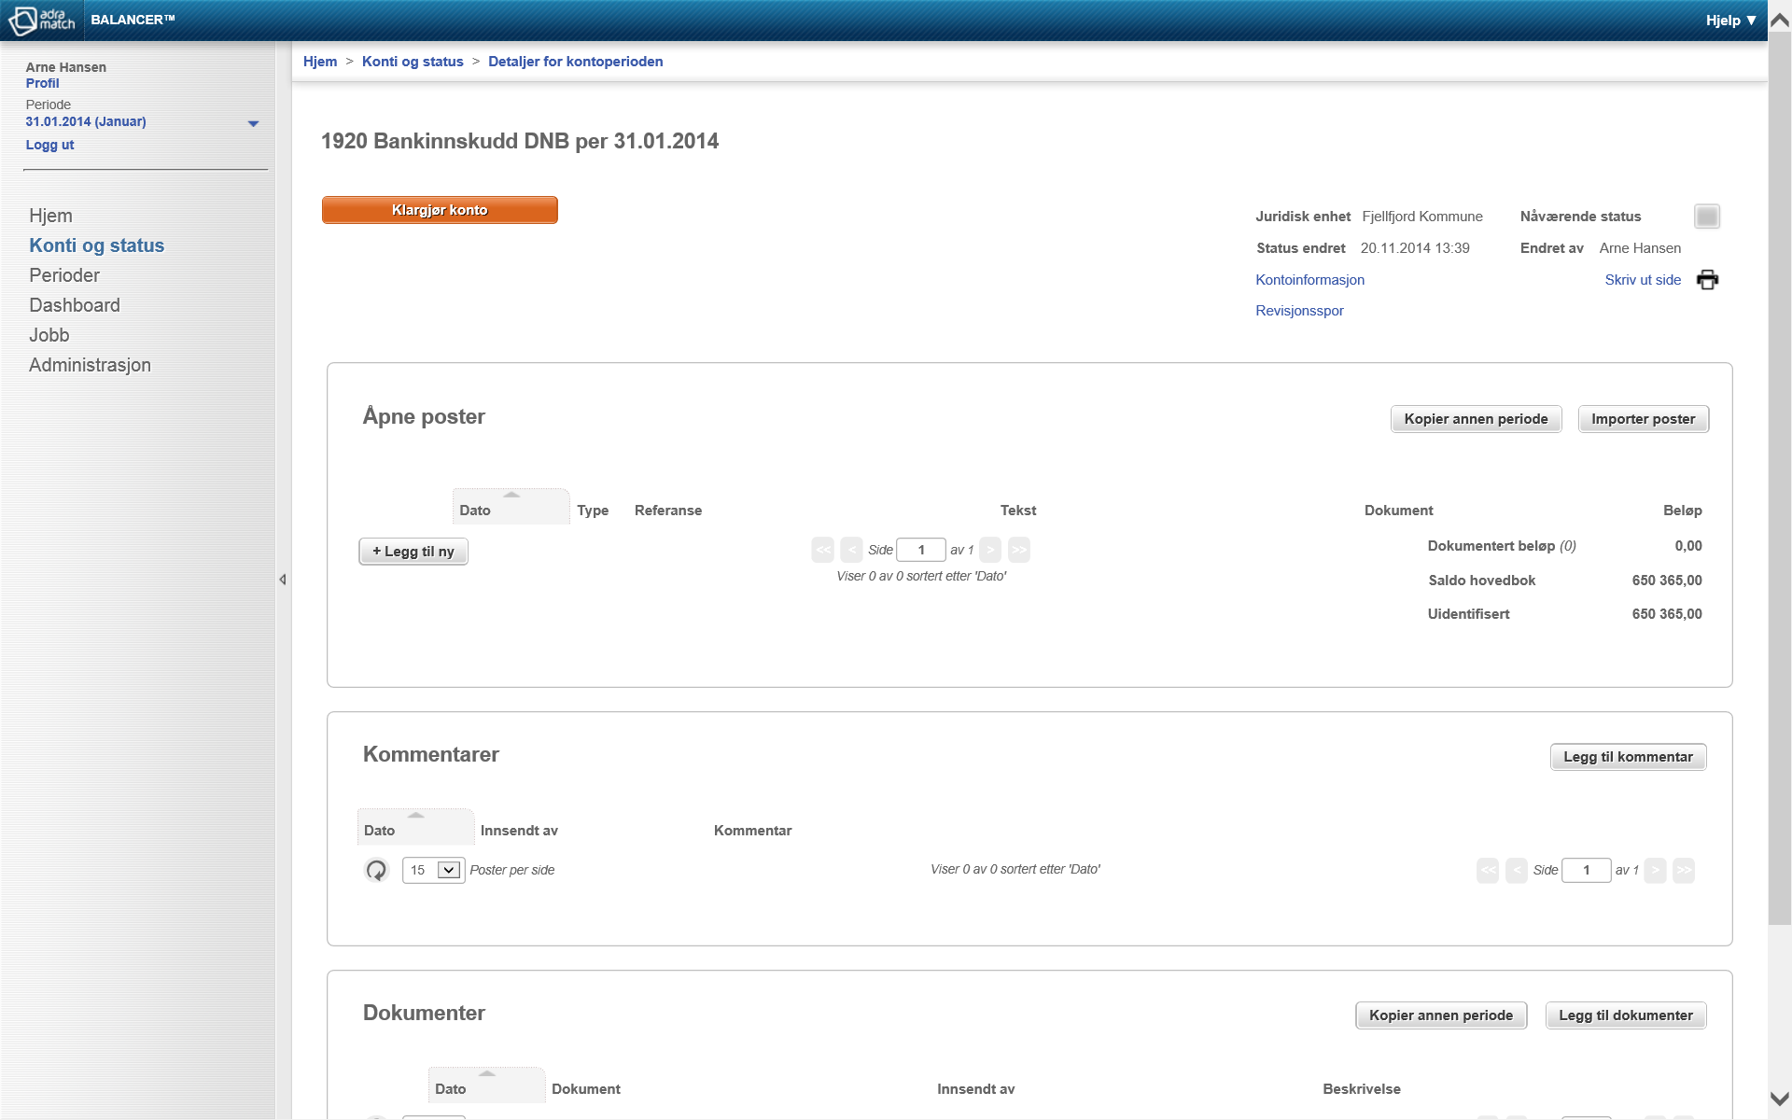Viewport: 1792px width, 1120px height.
Task: Click Detaljer for kontoperioden breadcrumb
Action: 575,62
